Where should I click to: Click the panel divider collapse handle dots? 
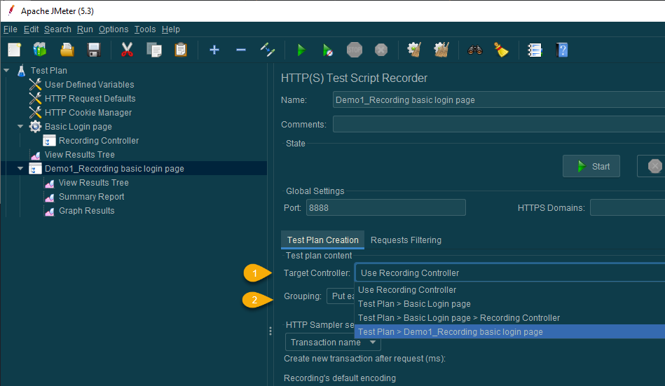pos(270,331)
